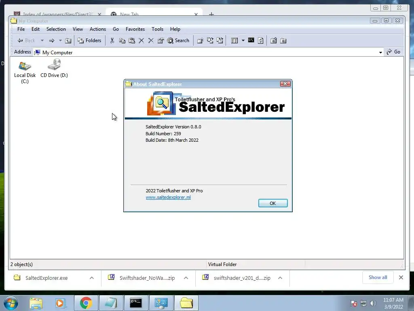Click the Search toolbar button

178,40
